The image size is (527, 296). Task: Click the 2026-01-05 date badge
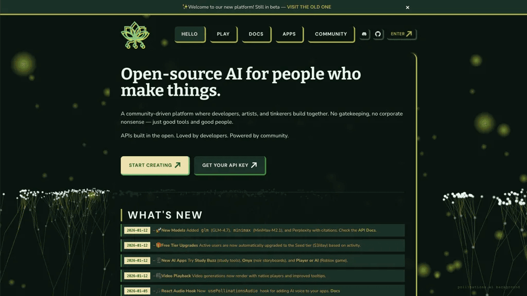pyautogui.click(x=137, y=291)
